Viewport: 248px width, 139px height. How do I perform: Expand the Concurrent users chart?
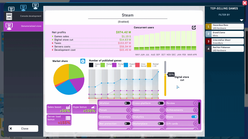(x=194, y=27)
